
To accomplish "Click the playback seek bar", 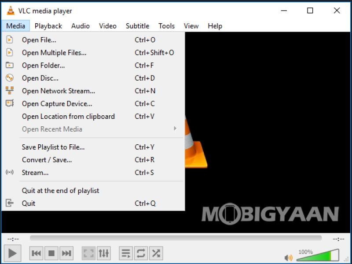I will coord(176,238).
